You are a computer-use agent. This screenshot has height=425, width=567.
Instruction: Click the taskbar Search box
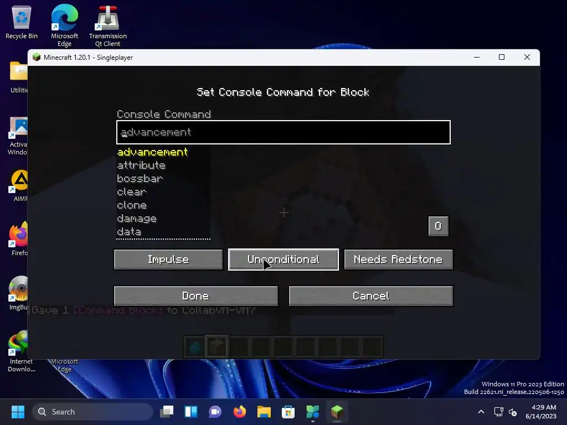tap(92, 412)
